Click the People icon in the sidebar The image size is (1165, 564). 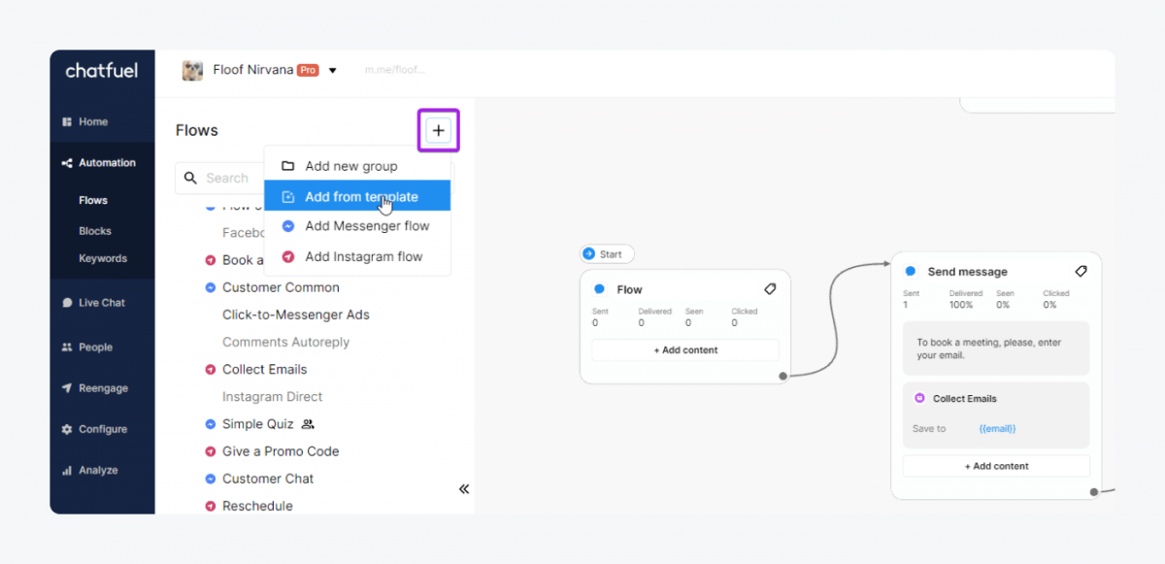[67, 347]
